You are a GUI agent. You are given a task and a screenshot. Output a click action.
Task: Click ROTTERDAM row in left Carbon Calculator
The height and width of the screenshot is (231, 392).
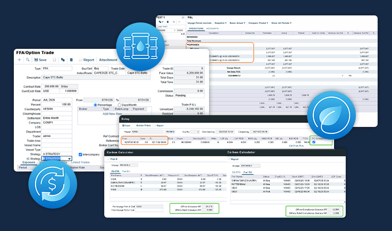(168, 186)
